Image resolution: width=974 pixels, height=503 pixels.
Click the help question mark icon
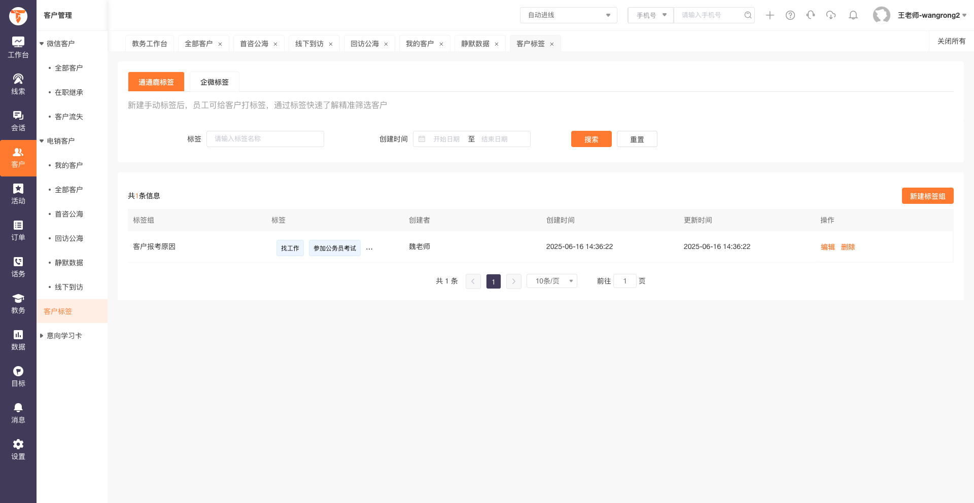pos(790,15)
